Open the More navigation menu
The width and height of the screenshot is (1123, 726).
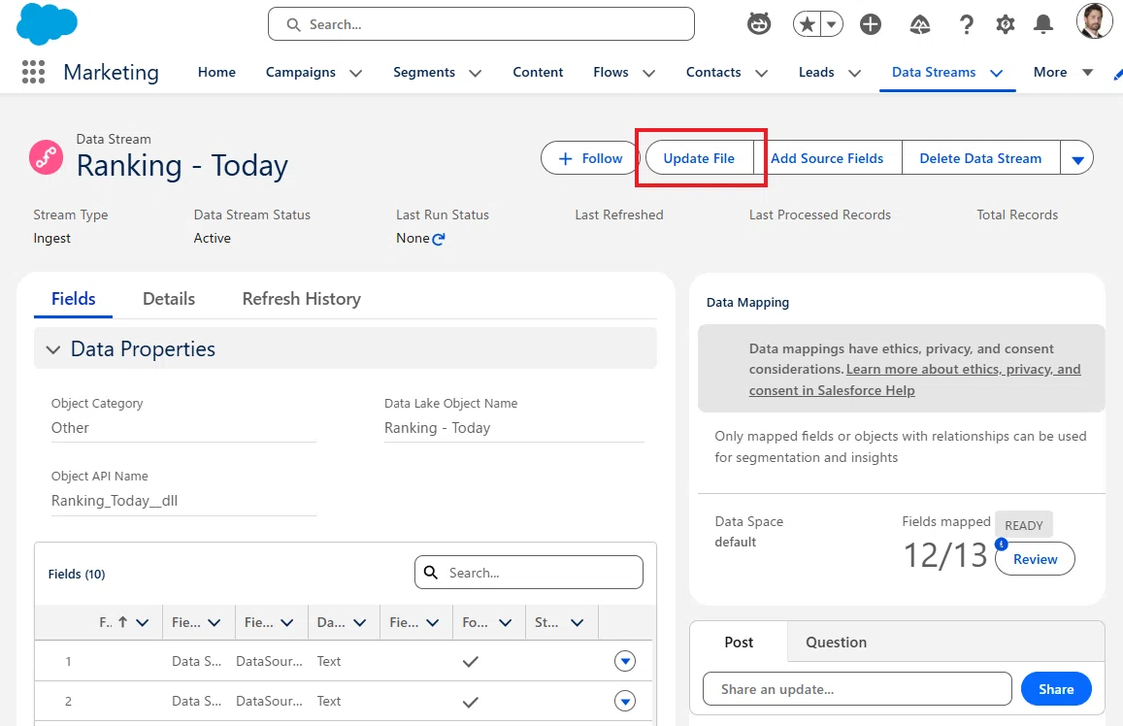1063,73
